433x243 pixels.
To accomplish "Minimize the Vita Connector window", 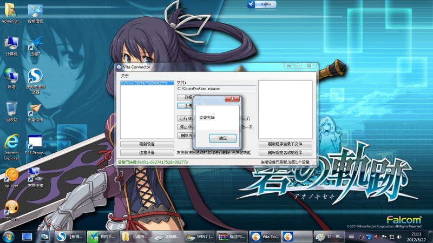I will point(288,66).
